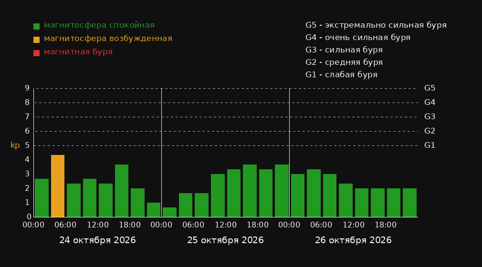Screen dimensions: 482x267
Task: Click the shortest bar, 00:00–03:00 on 25 October
Action: (170, 212)
